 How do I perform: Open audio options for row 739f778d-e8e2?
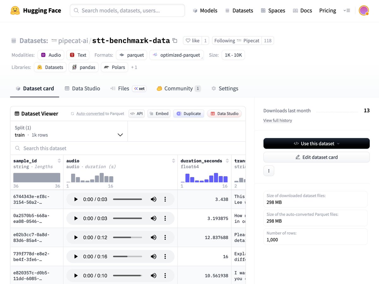tap(165, 257)
